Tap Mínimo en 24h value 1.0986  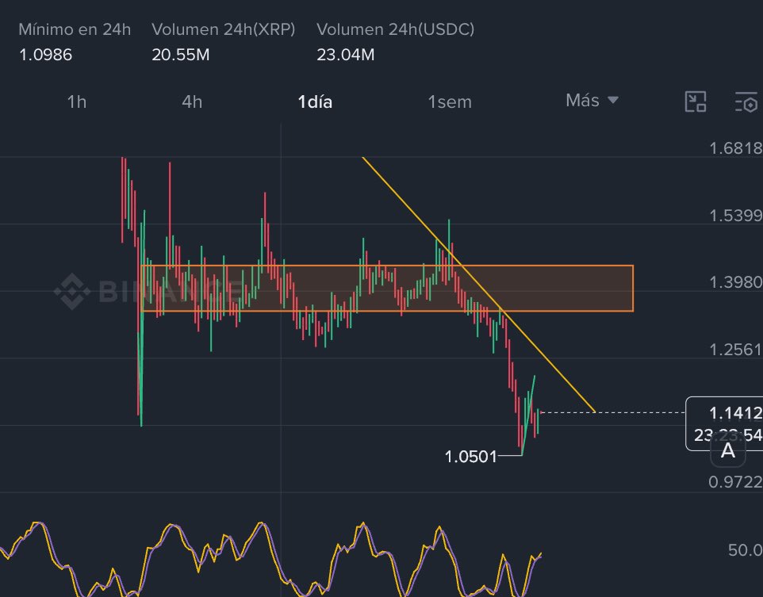coord(45,55)
